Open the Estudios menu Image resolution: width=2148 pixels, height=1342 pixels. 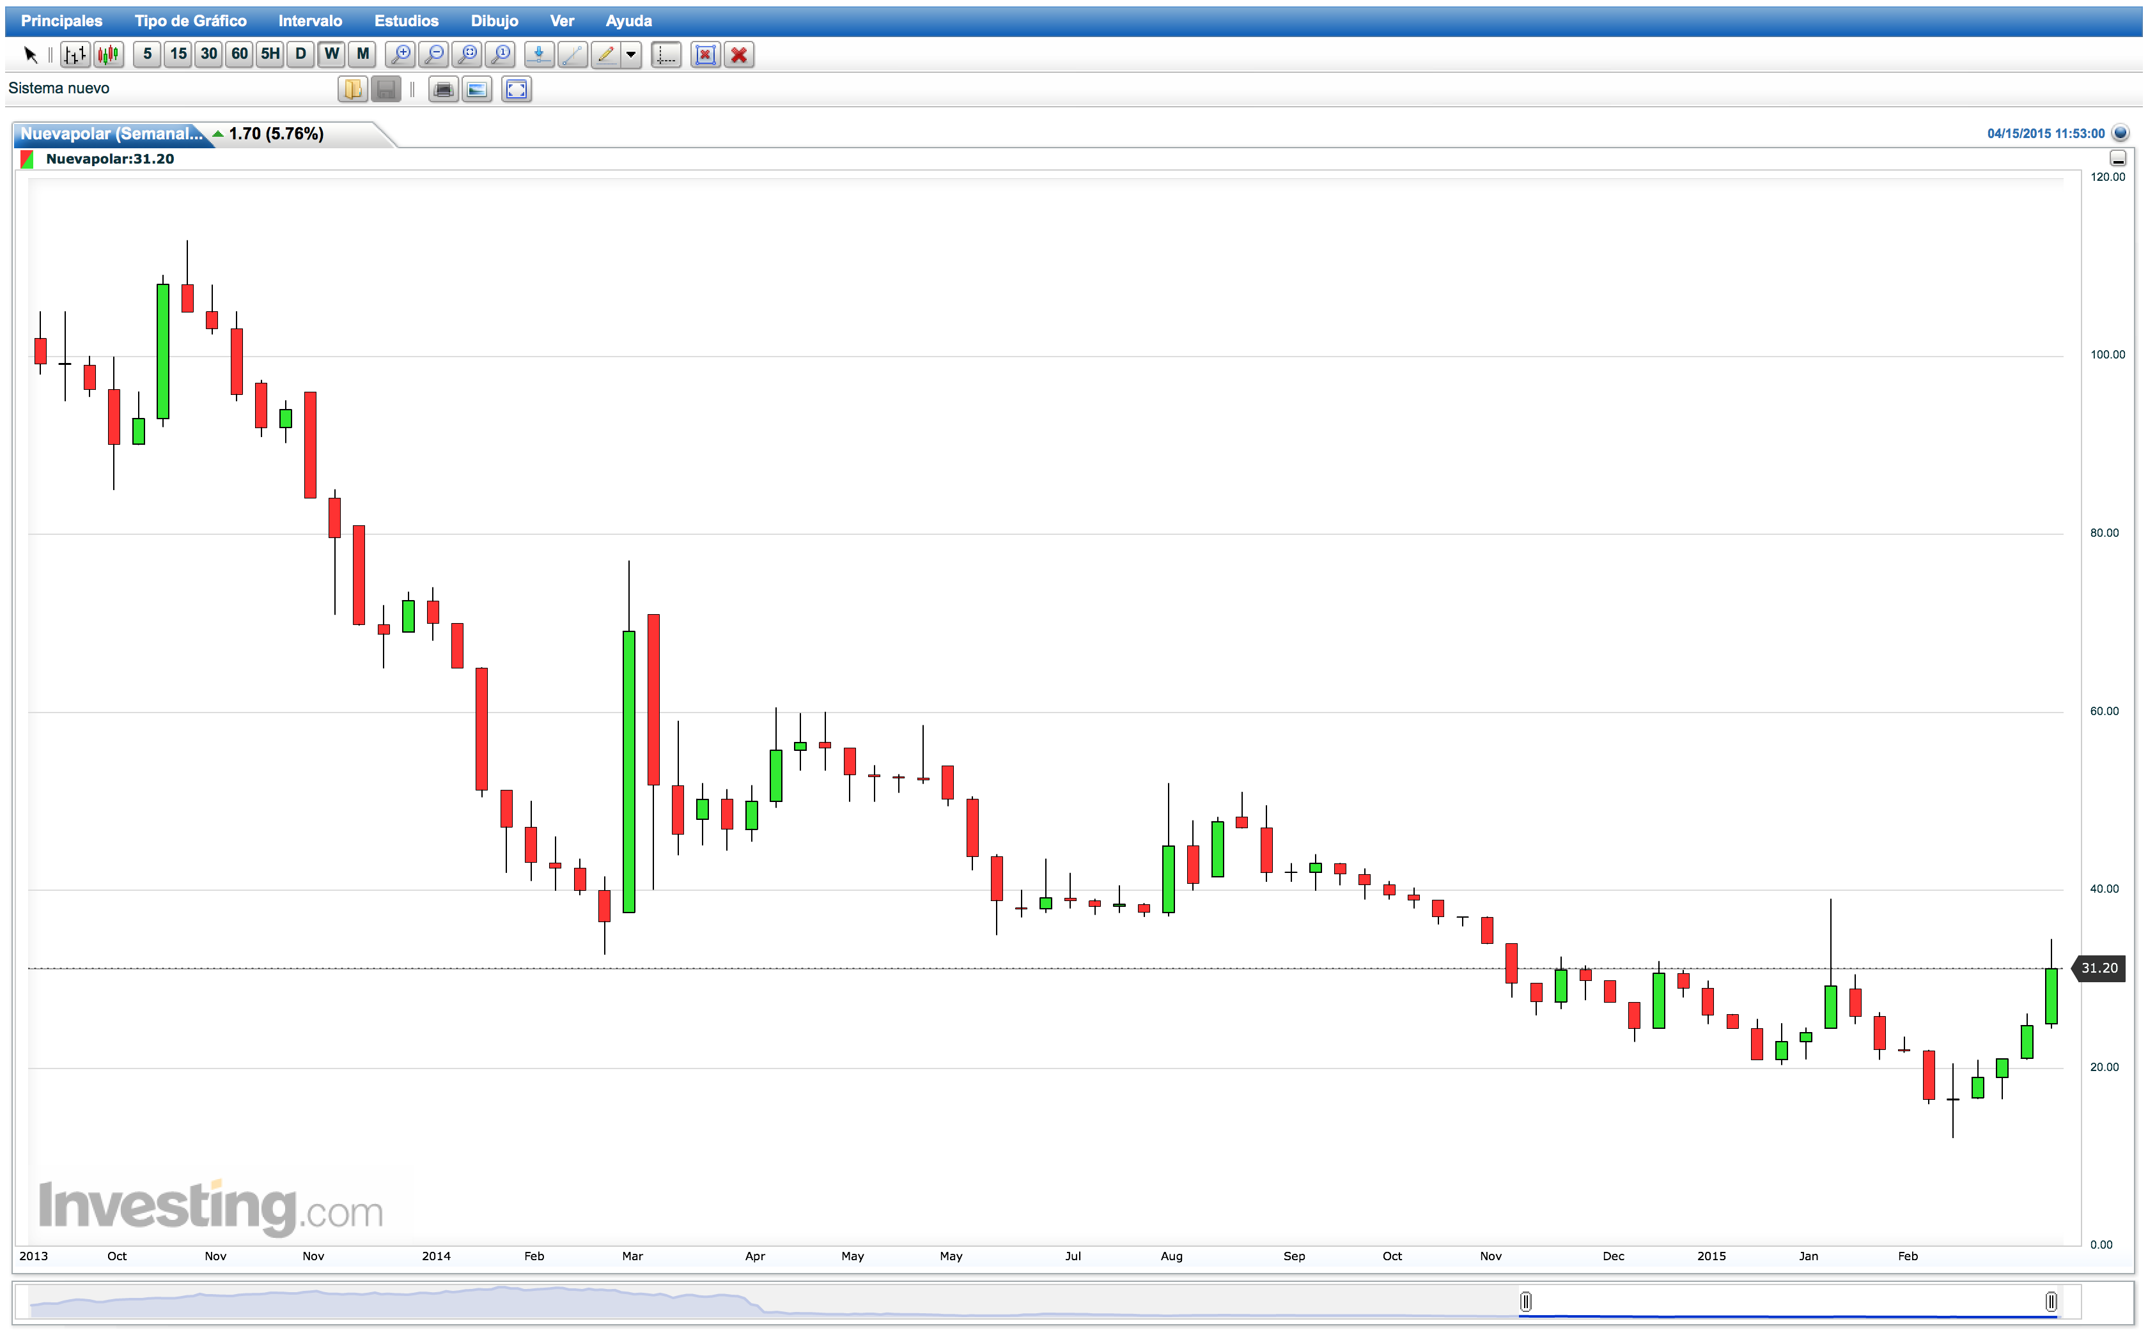tap(406, 20)
